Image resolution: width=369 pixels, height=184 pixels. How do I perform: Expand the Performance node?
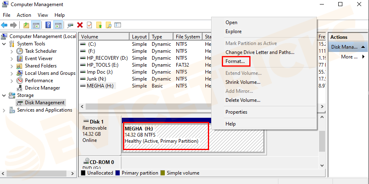(x=12, y=81)
